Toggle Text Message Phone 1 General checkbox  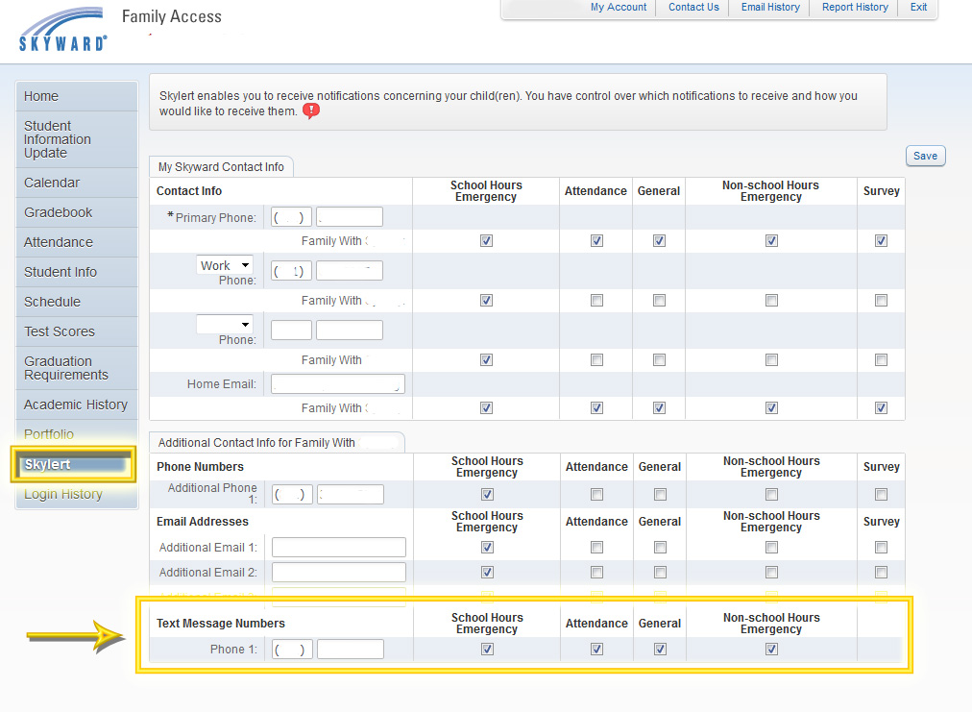[x=660, y=650]
